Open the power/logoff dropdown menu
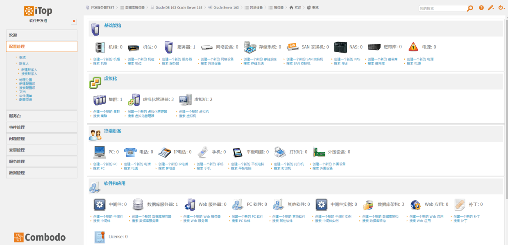 coord(501,8)
